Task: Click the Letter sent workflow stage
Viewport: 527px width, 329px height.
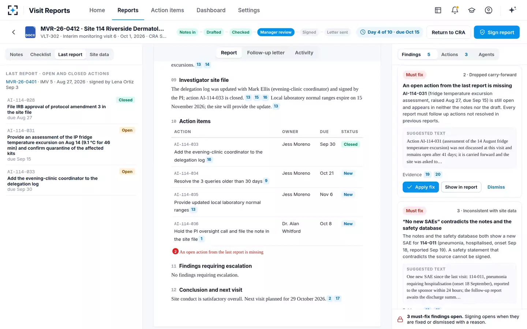Action: tap(337, 32)
